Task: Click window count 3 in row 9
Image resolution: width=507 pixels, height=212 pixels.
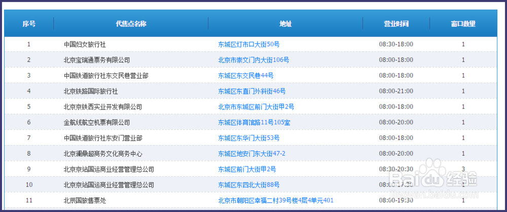Action: [x=463, y=169]
